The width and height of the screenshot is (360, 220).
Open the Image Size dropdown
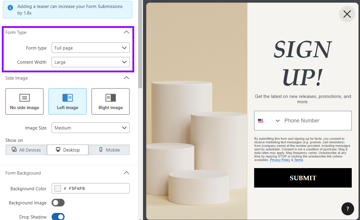tap(91, 128)
